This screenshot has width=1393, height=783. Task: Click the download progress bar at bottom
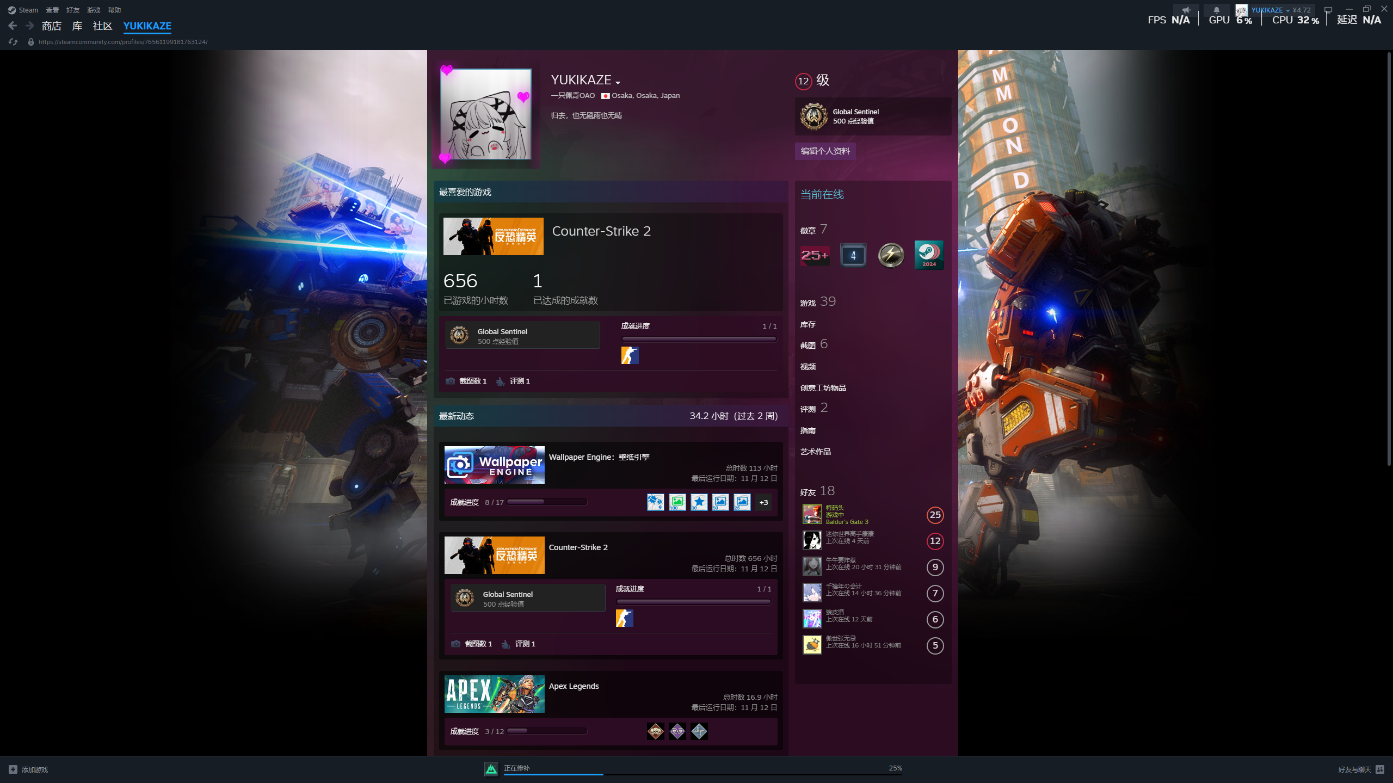coord(702,774)
